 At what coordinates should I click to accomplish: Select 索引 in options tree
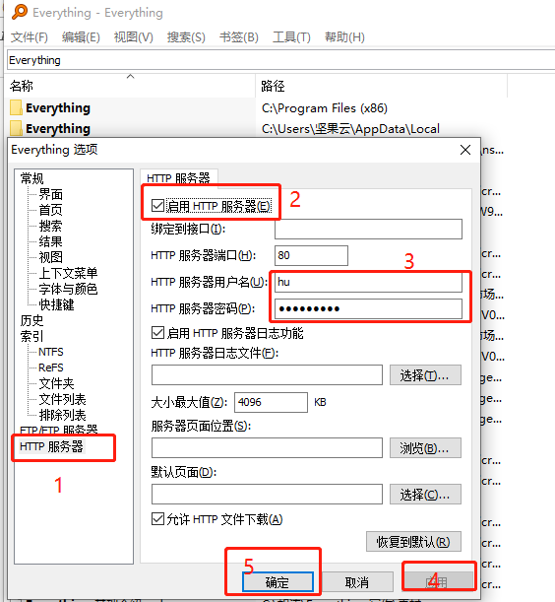(31, 336)
